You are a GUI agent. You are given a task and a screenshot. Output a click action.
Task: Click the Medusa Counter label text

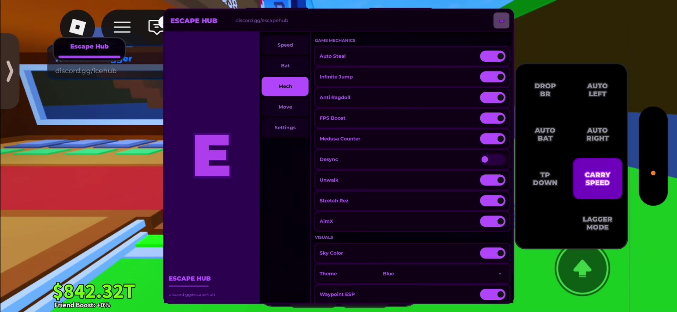click(340, 139)
